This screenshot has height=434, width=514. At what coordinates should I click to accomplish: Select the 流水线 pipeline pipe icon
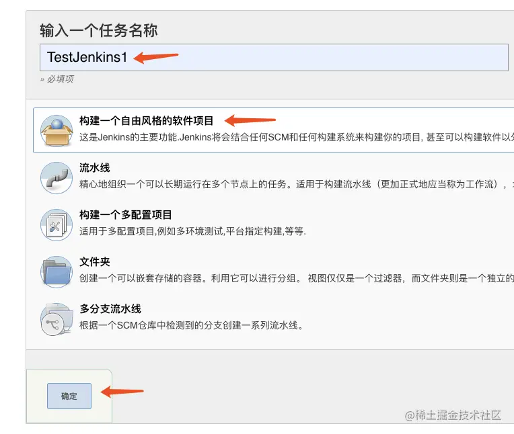[x=57, y=178]
